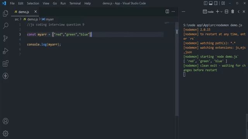Click the terminal cursor prompt
Screen dimensions: 248x139
tap(184, 75)
